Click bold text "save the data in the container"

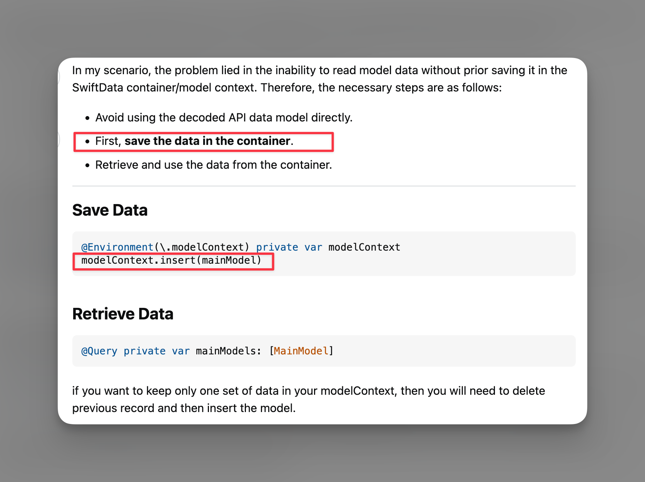(207, 141)
